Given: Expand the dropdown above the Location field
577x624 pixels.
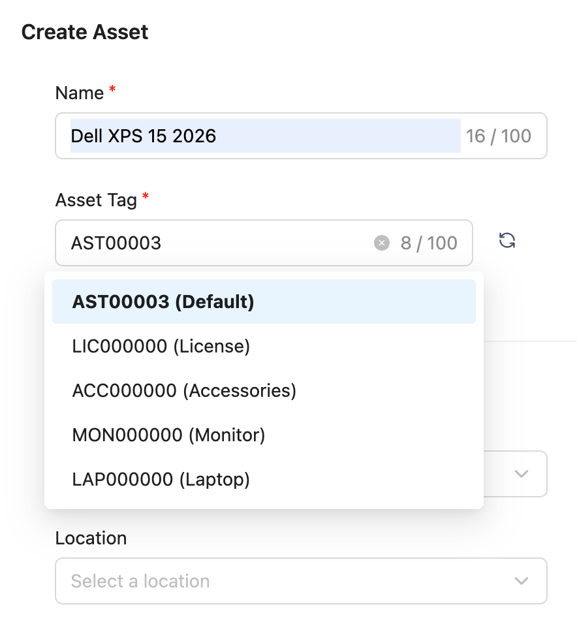Looking at the screenshot, I should point(522,474).
